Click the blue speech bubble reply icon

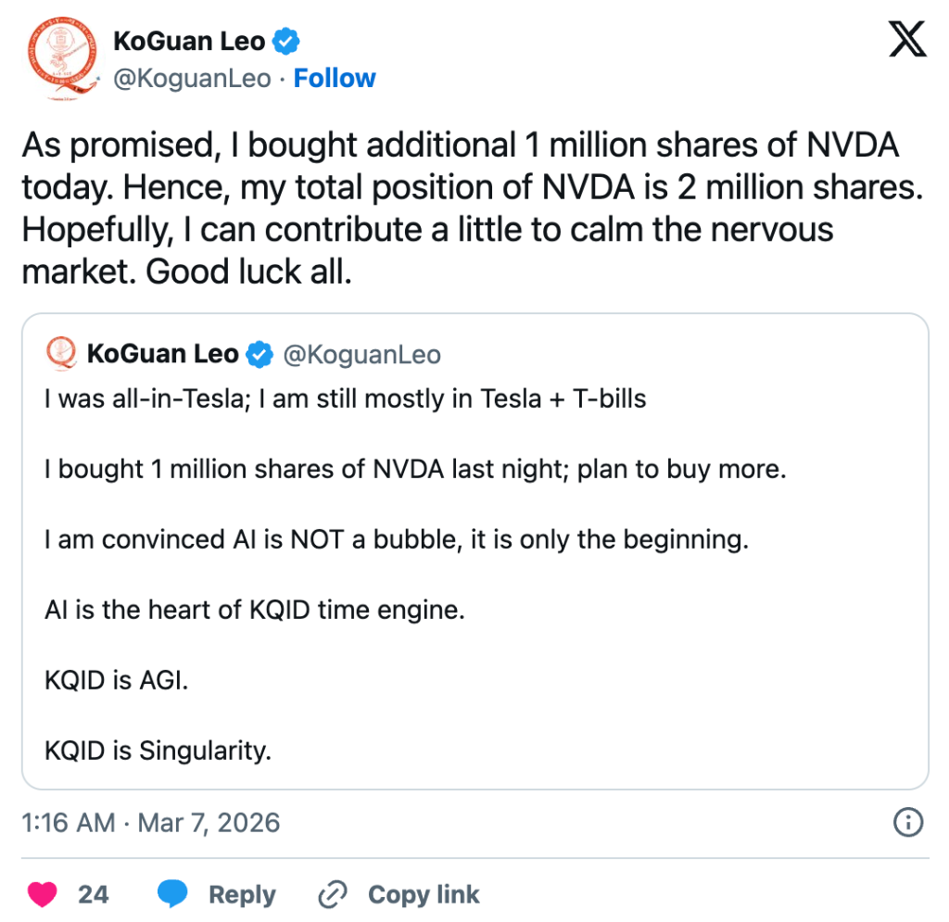(x=173, y=894)
